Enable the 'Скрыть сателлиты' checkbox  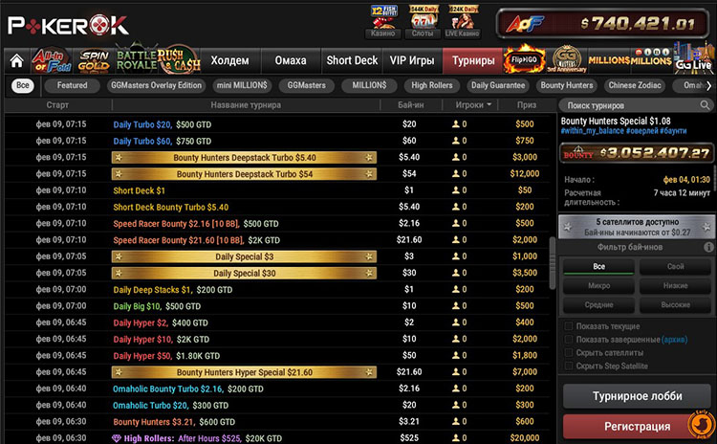point(569,353)
